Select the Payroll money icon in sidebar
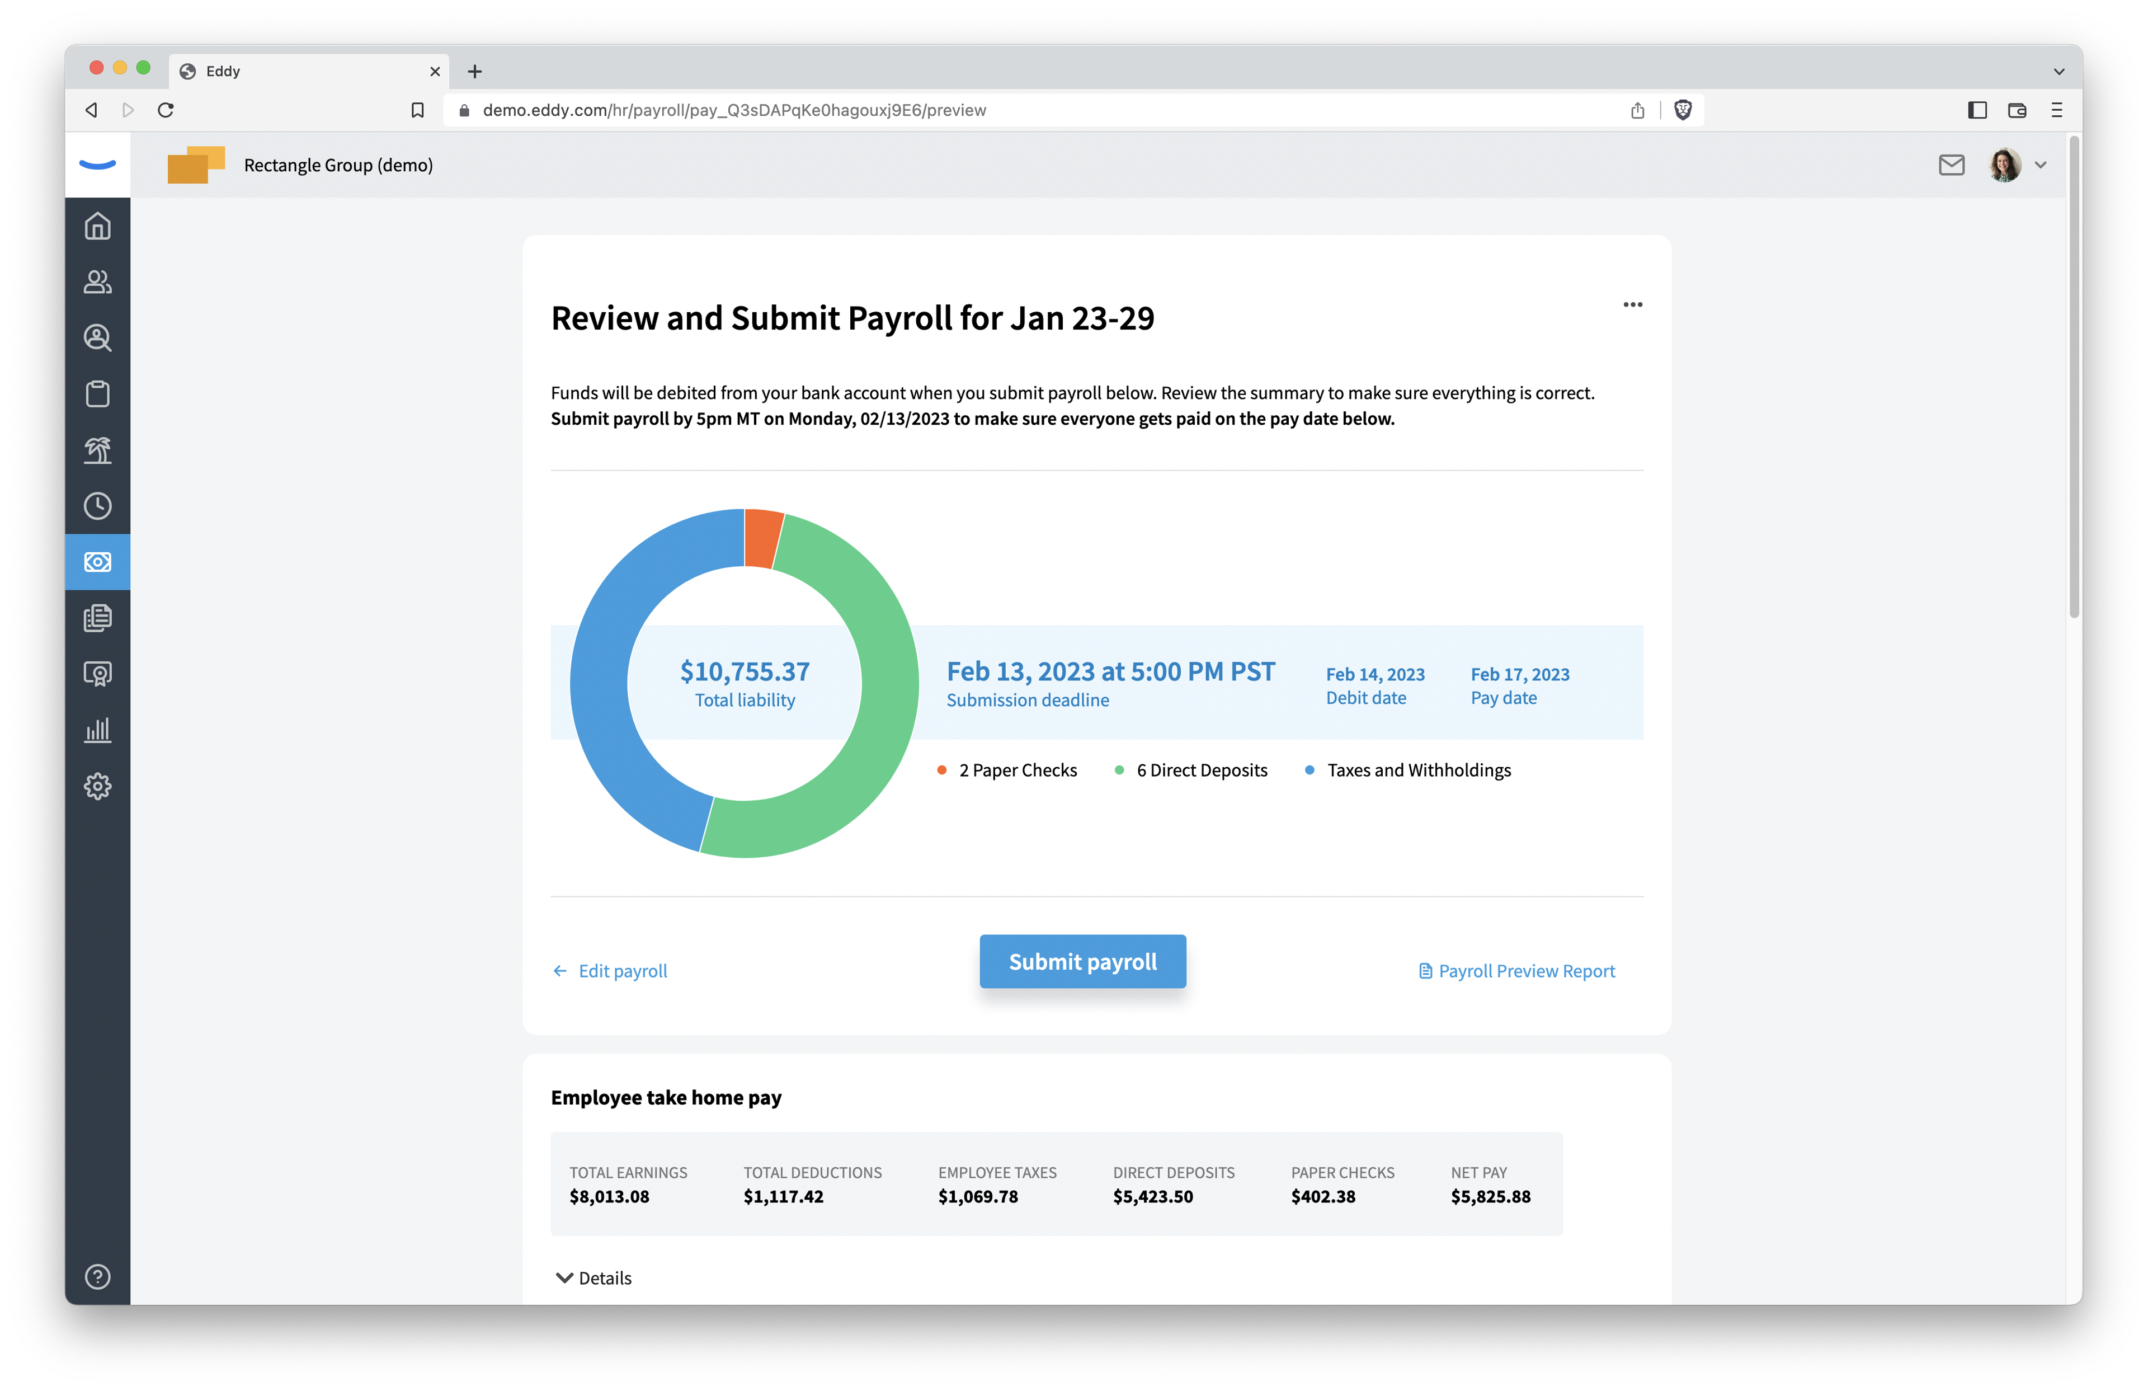2148x1391 pixels. 97,561
